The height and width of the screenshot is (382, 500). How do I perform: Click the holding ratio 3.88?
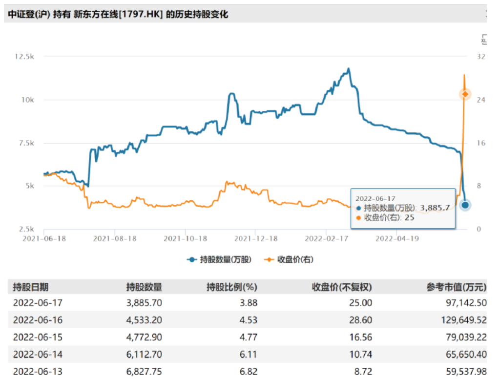(x=249, y=302)
